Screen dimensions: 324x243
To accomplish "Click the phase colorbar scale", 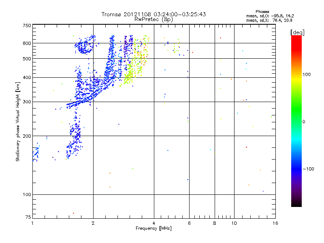I will (x=296, y=121).
